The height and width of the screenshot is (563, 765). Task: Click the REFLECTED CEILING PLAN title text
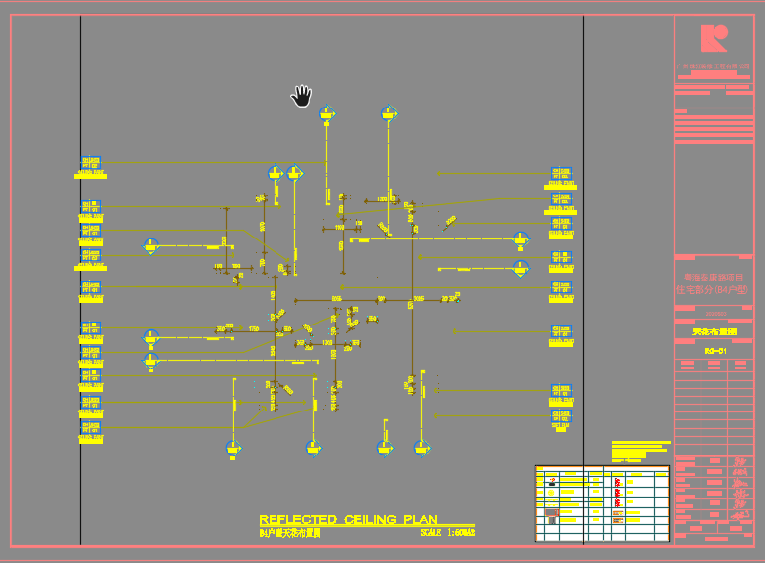tap(348, 519)
